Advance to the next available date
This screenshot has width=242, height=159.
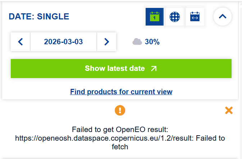106,42
